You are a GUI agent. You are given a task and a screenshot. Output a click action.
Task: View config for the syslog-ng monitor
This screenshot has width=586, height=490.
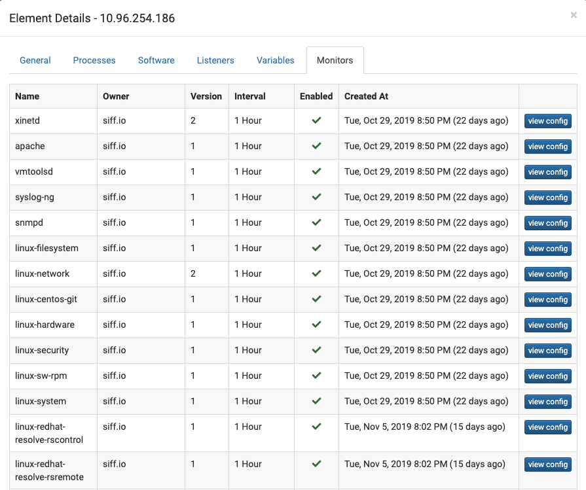548,198
